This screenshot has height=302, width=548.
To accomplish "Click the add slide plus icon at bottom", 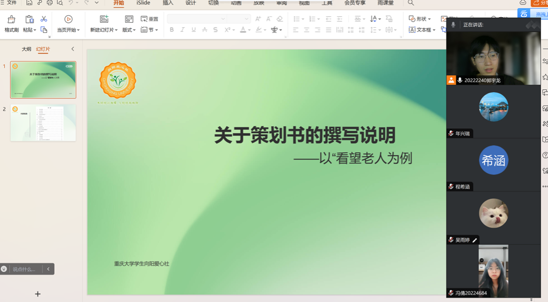I will [x=38, y=294].
